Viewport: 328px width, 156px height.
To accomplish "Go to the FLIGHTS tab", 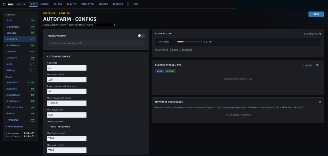I will click(71, 4).
